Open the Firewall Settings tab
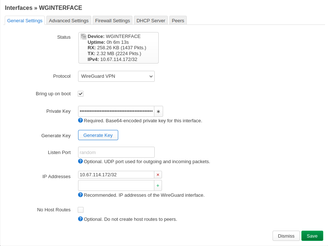 112,20
